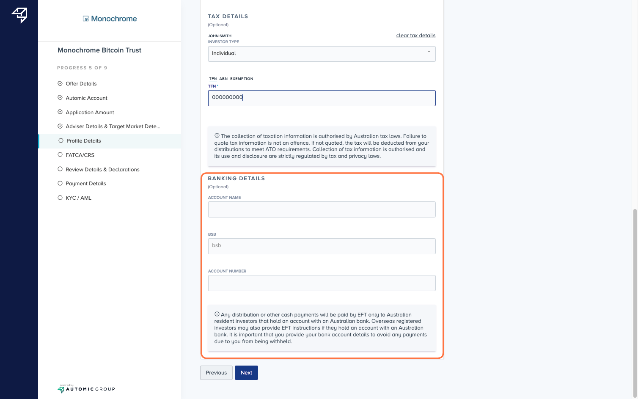Click the Monochrome Bitcoin Trust heading

click(99, 50)
